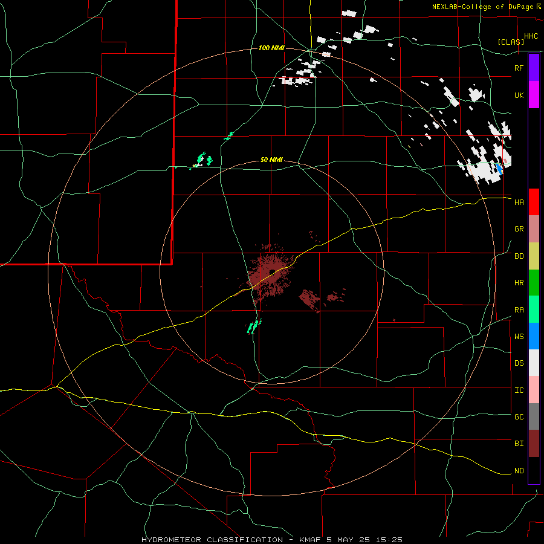Click the BI legend label

pyautogui.click(x=519, y=444)
